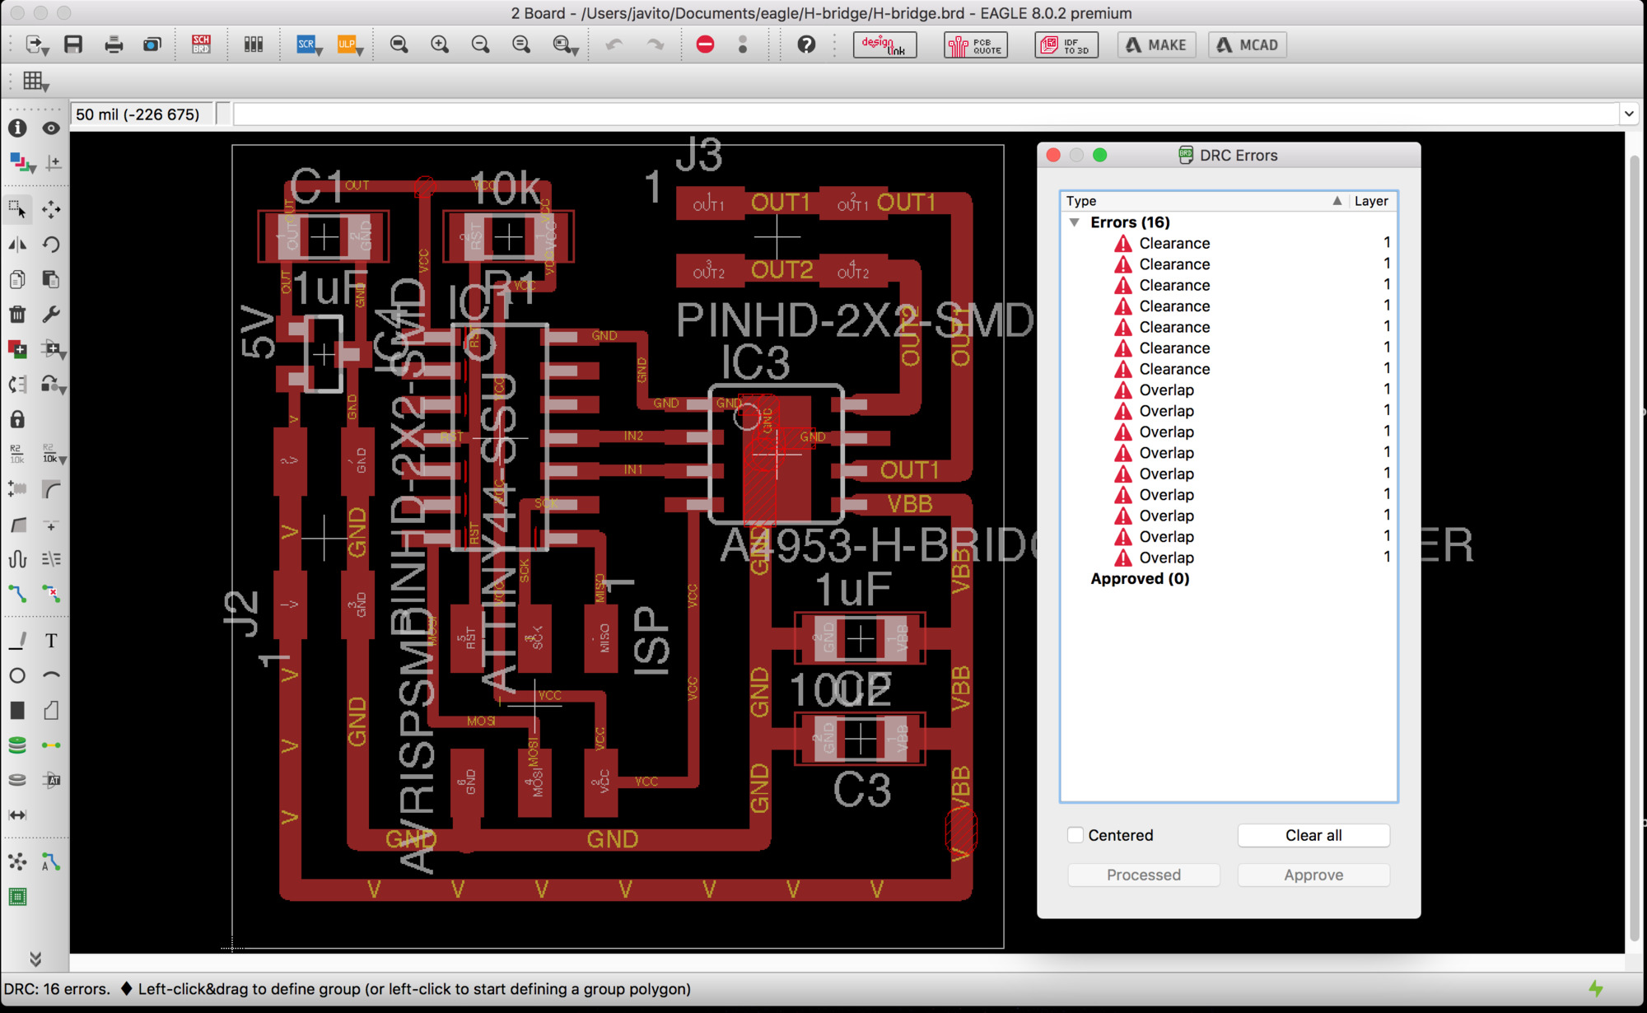The width and height of the screenshot is (1647, 1013).
Task: Click the Processed button
Action: (x=1143, y=875)
